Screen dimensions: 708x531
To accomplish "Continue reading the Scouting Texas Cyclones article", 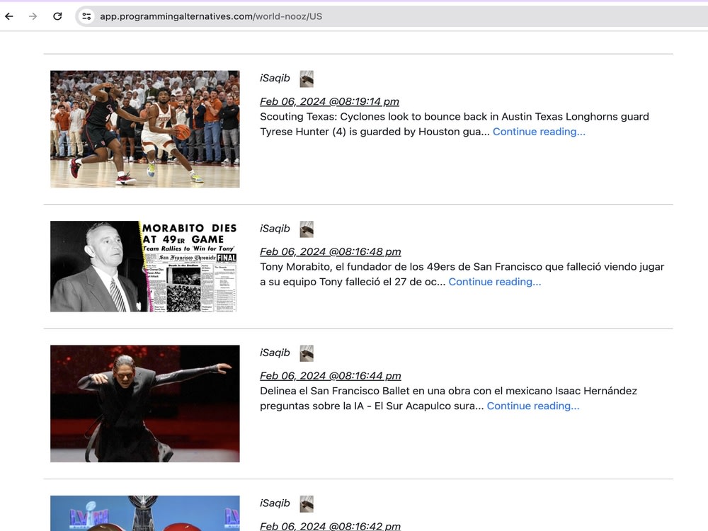I will (x=539, y=132).
